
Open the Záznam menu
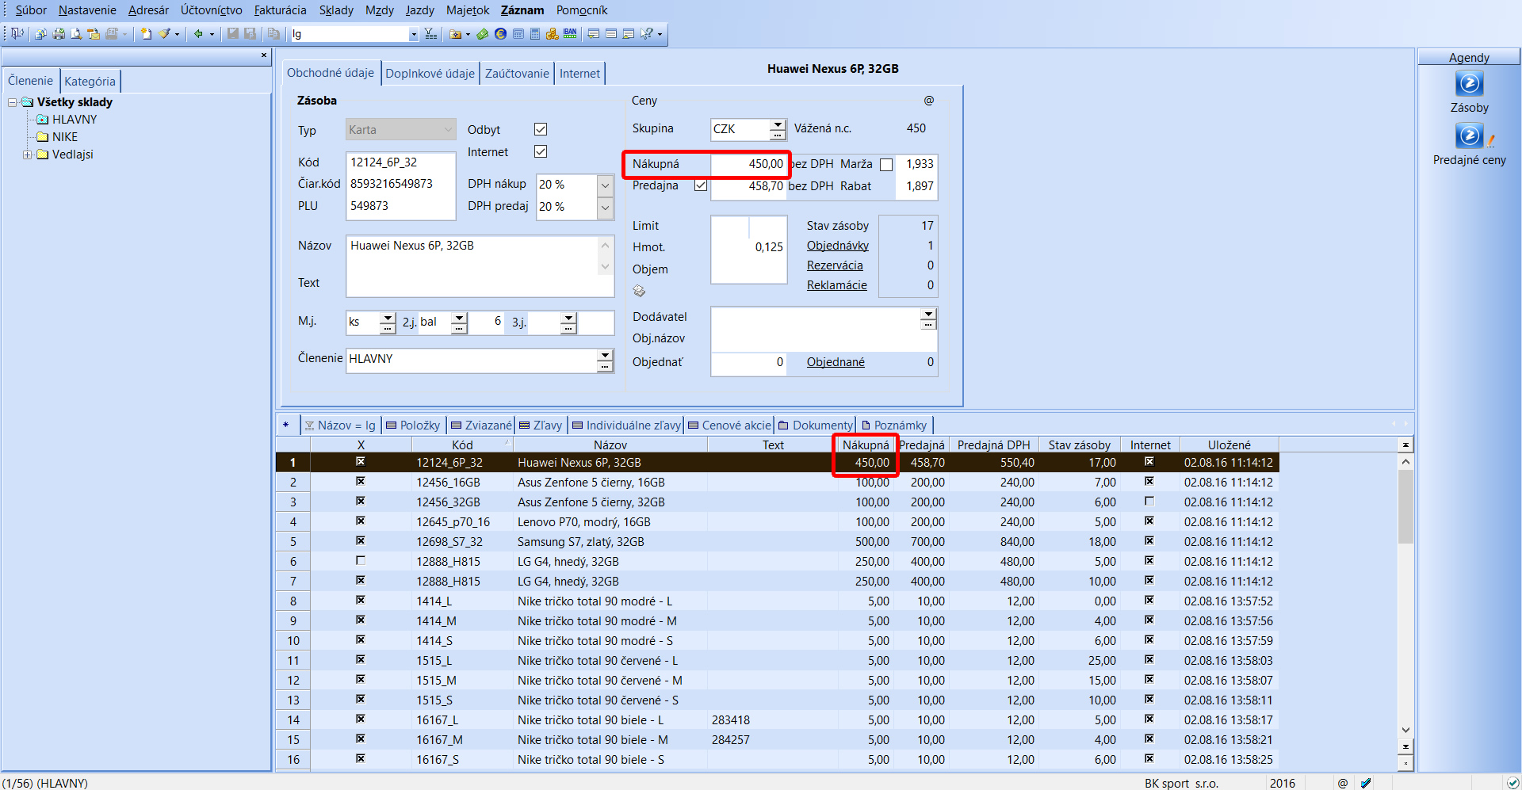point(522,10)
